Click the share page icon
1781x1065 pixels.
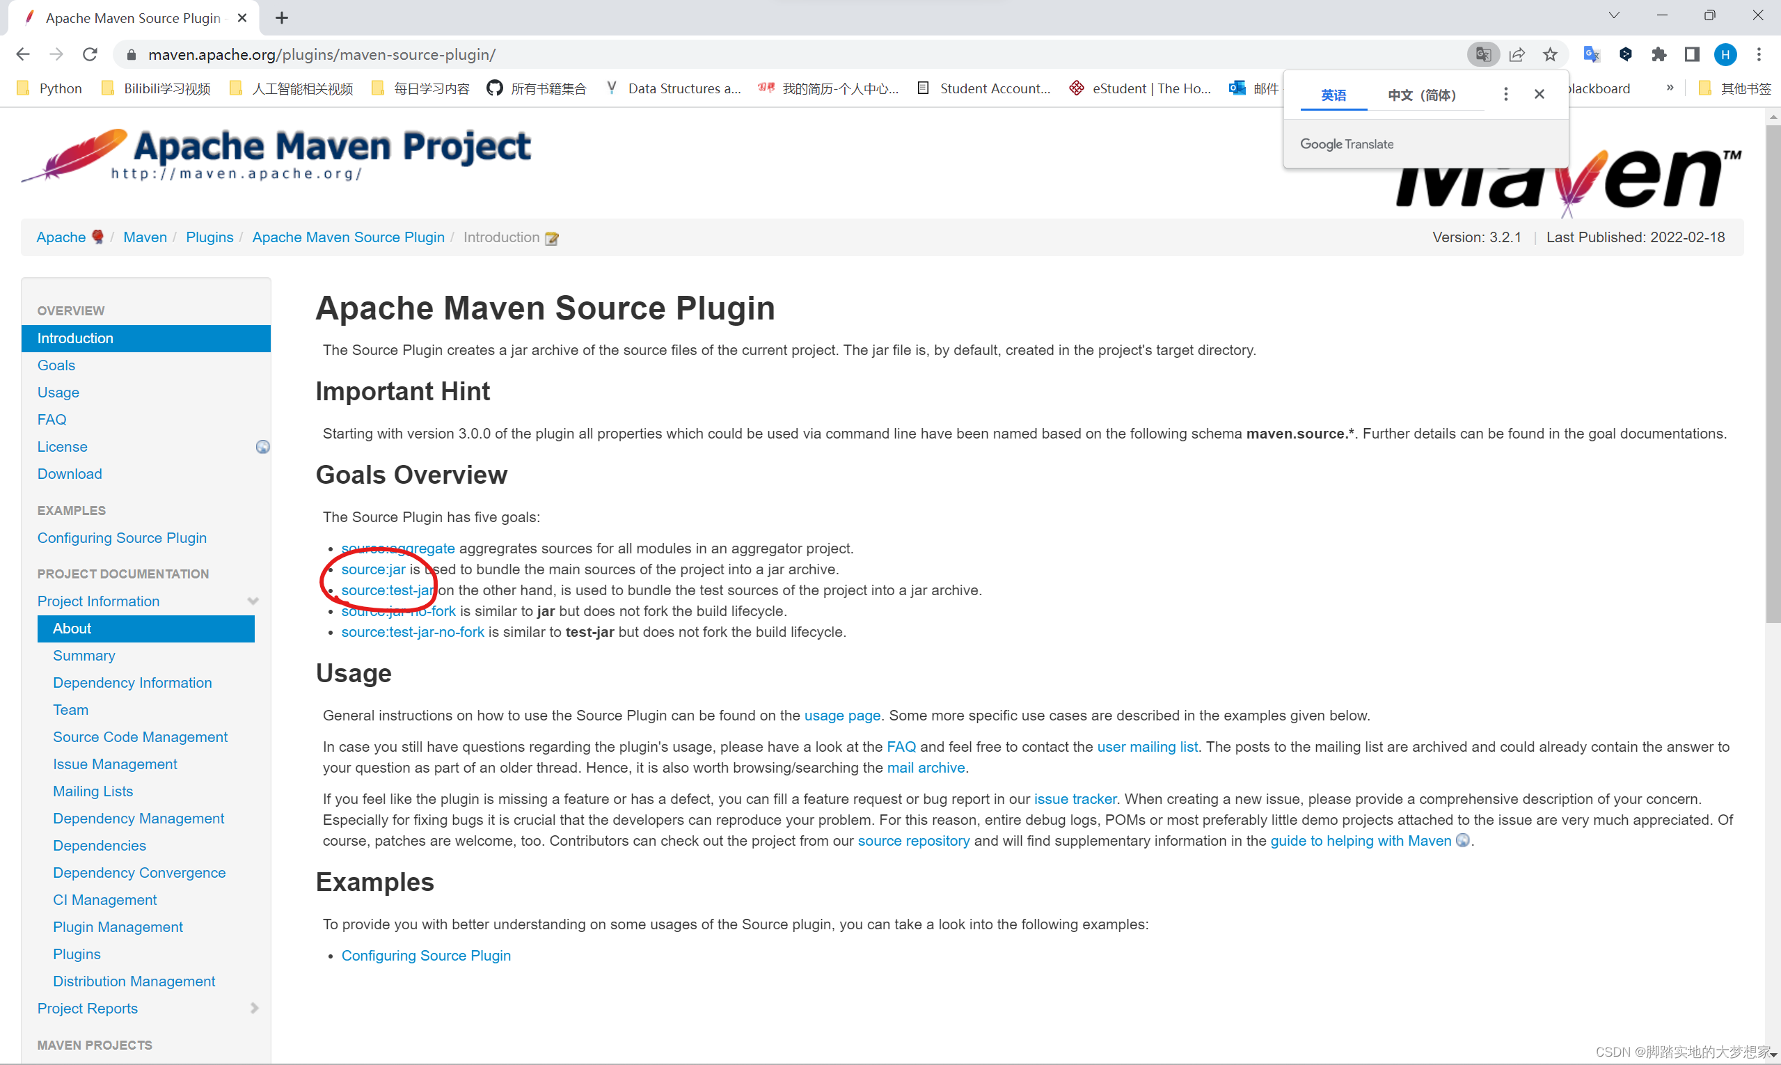click(x=1517, y=54)
